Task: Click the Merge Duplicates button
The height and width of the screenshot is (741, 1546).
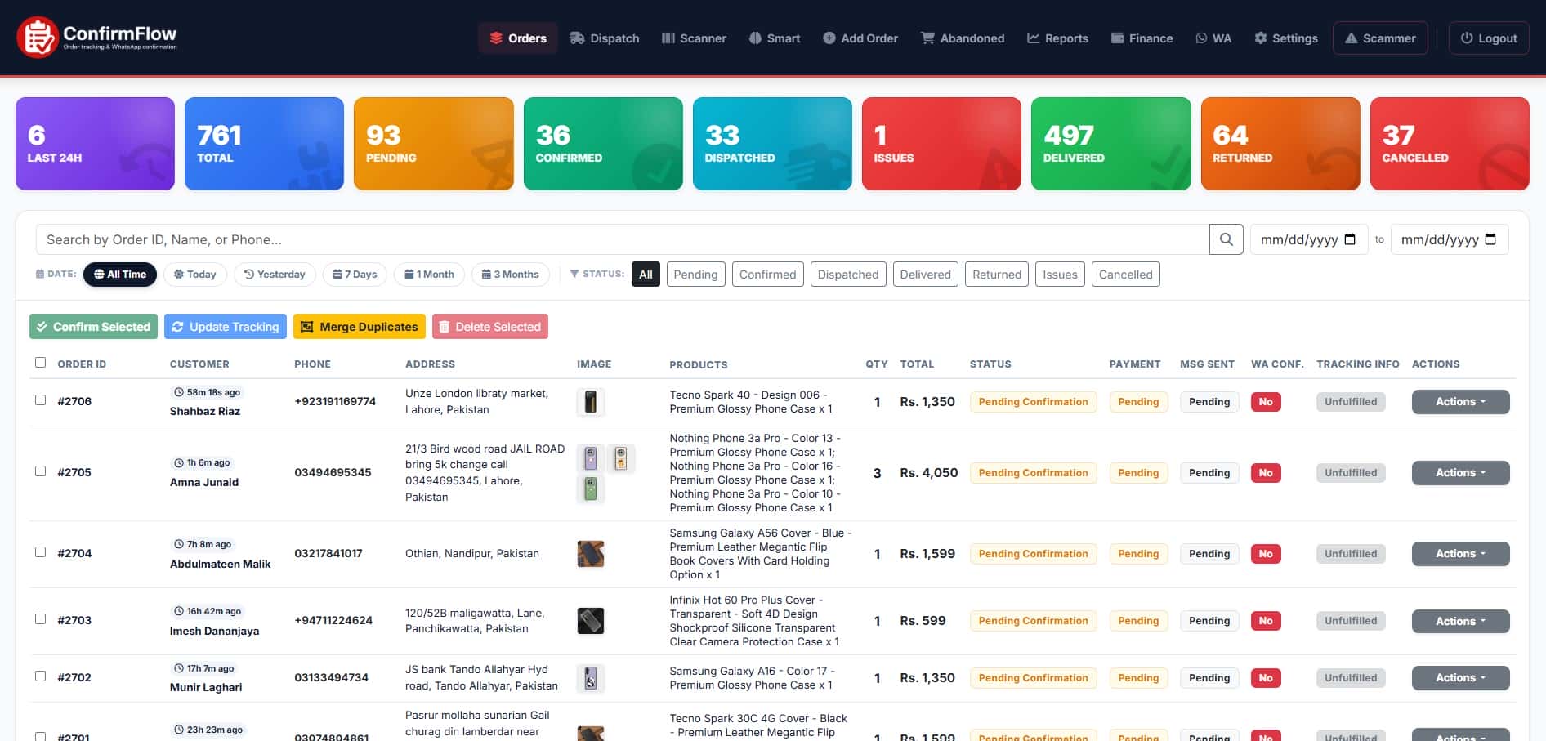Action: [359, 327]
